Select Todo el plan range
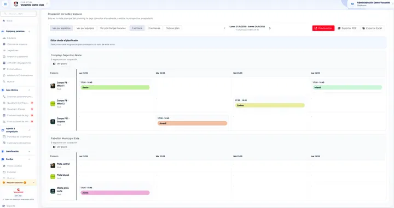 click(x=173, y=28)
